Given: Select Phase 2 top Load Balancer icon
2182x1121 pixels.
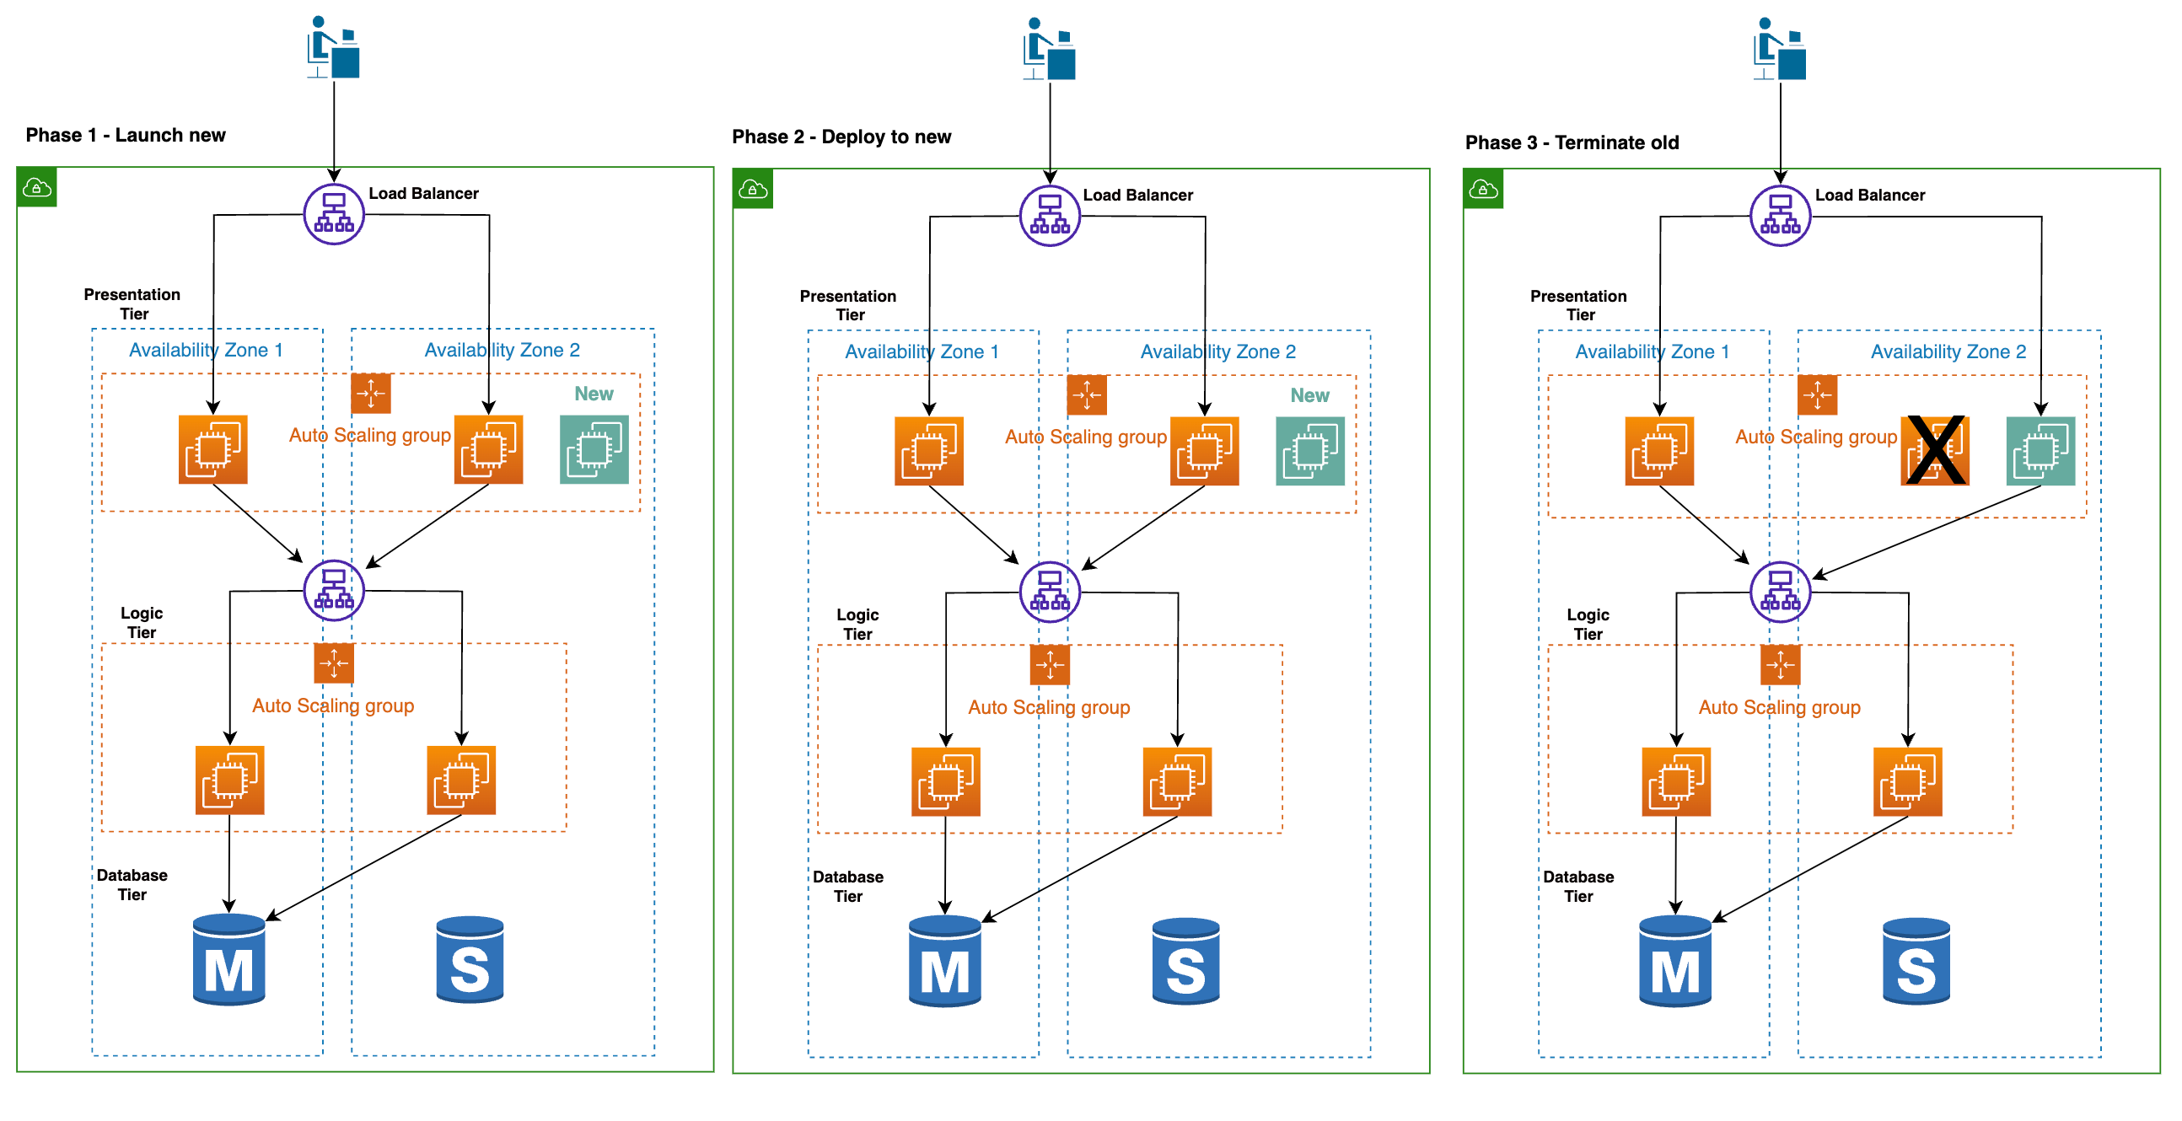Looking at the screenshot, I should (x=1050, y=216).
